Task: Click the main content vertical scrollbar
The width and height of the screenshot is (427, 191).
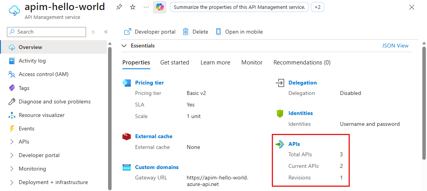Action: tap(424, 103)
